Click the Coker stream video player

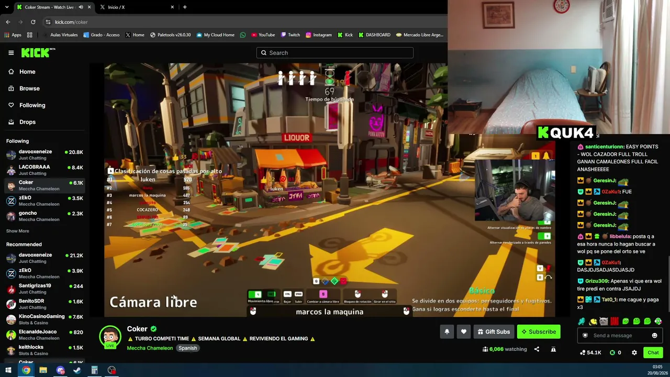329,190
